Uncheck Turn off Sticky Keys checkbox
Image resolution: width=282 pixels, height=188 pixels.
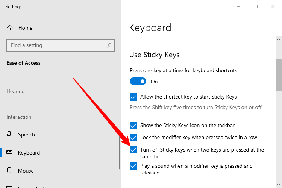tap(133, 150)
